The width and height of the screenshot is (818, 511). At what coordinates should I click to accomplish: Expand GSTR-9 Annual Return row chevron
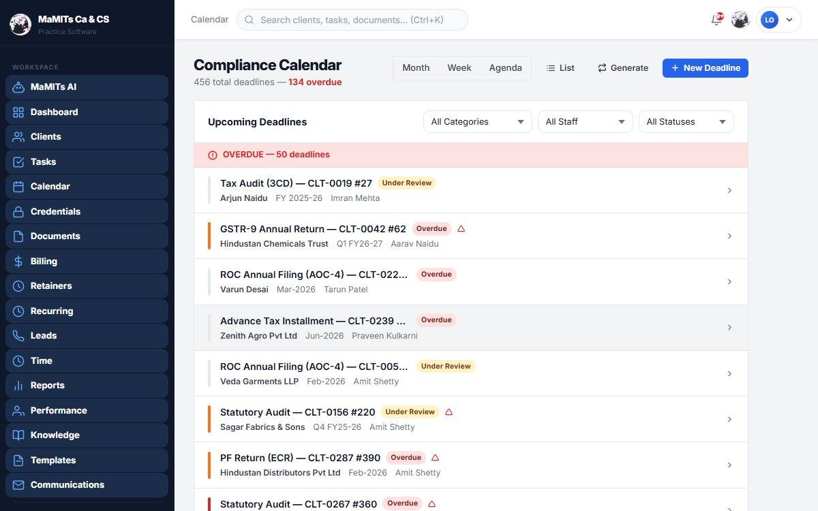pyautogui.click(x=729, y=236)
